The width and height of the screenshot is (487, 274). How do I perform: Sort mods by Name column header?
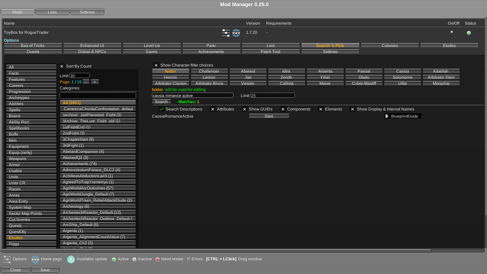click(9, 23)
